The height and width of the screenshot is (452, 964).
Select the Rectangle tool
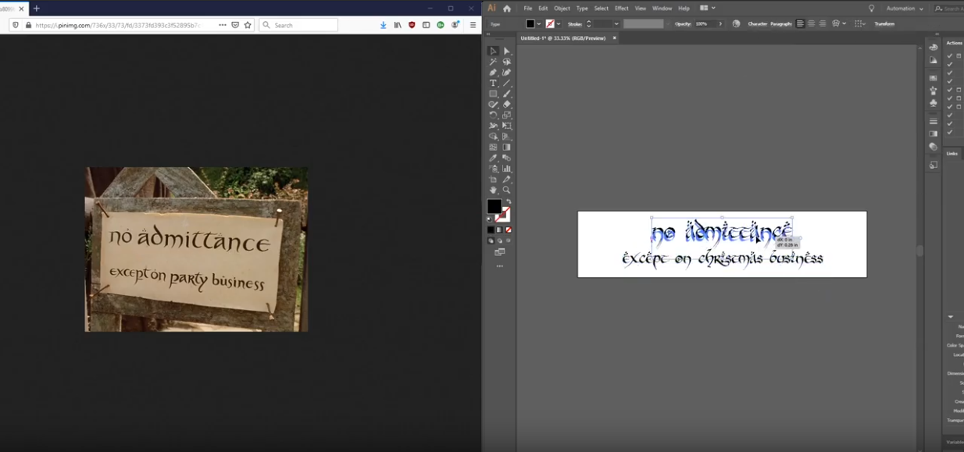click(493, 94)
